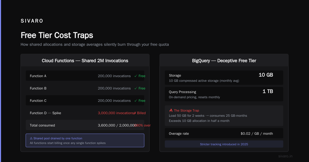
Task: Click the red X Billed marker
Action: [140, 113]
